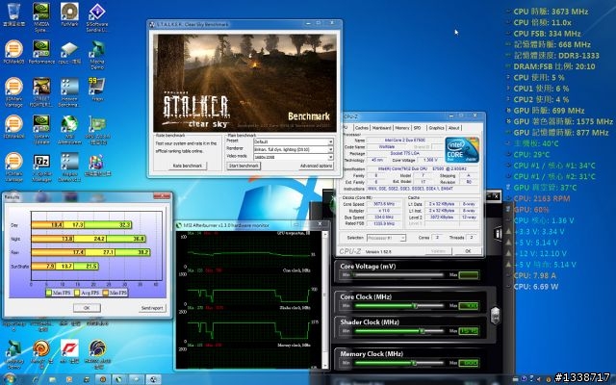The width and height of the screenshot is (616, 385).
Task: Click the Shader Clock slider handle
Action: pos(422,331)
